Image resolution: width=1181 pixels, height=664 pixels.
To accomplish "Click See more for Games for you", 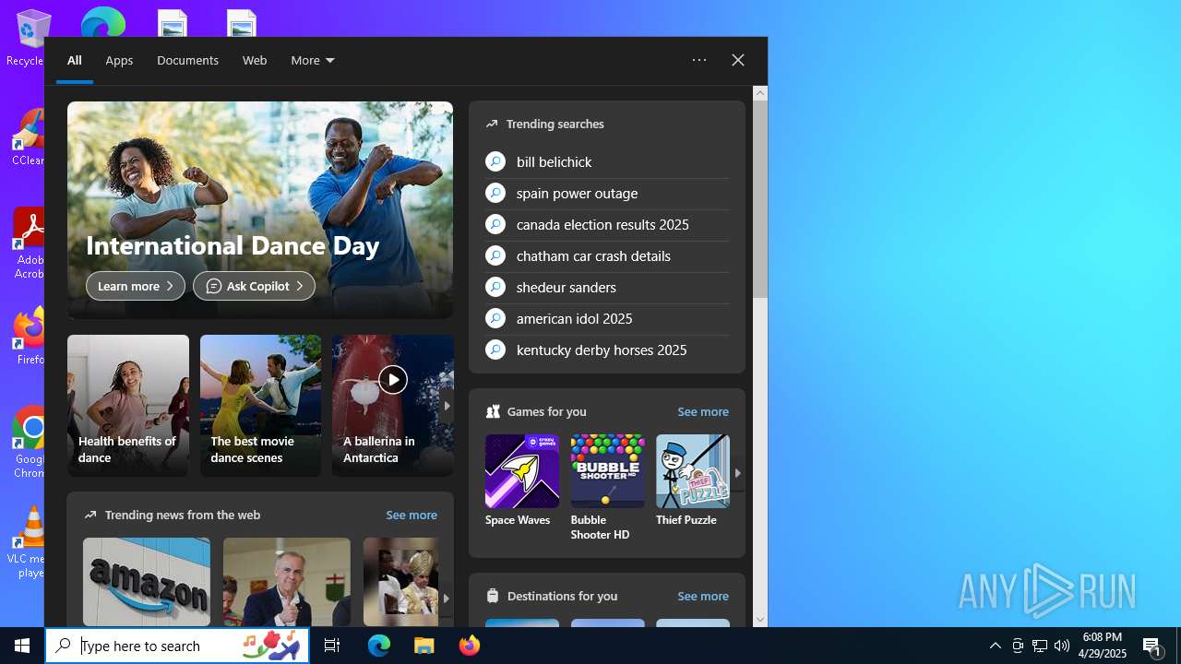I will [703, 411].
